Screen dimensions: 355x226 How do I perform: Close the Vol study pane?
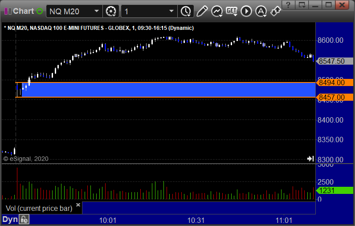78,205
